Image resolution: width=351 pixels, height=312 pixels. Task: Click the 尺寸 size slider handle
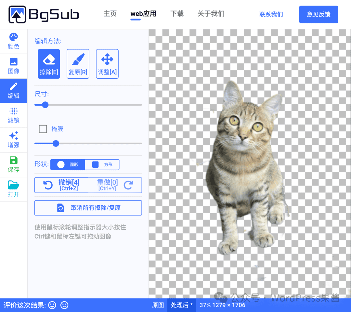coord(45,105)
